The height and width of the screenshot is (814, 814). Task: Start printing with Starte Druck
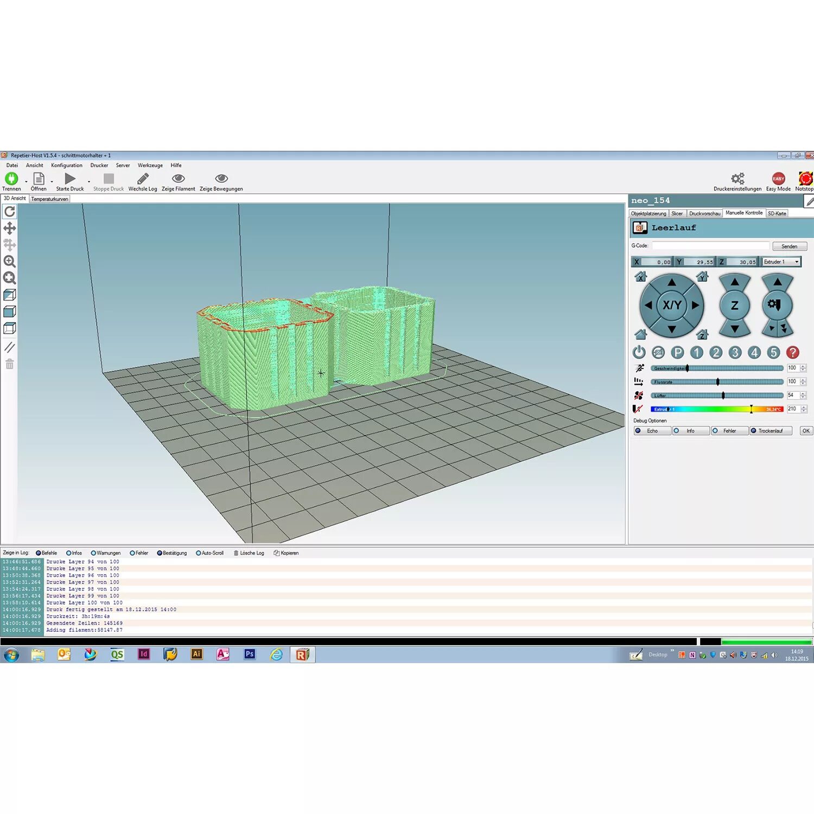[70, 179]
